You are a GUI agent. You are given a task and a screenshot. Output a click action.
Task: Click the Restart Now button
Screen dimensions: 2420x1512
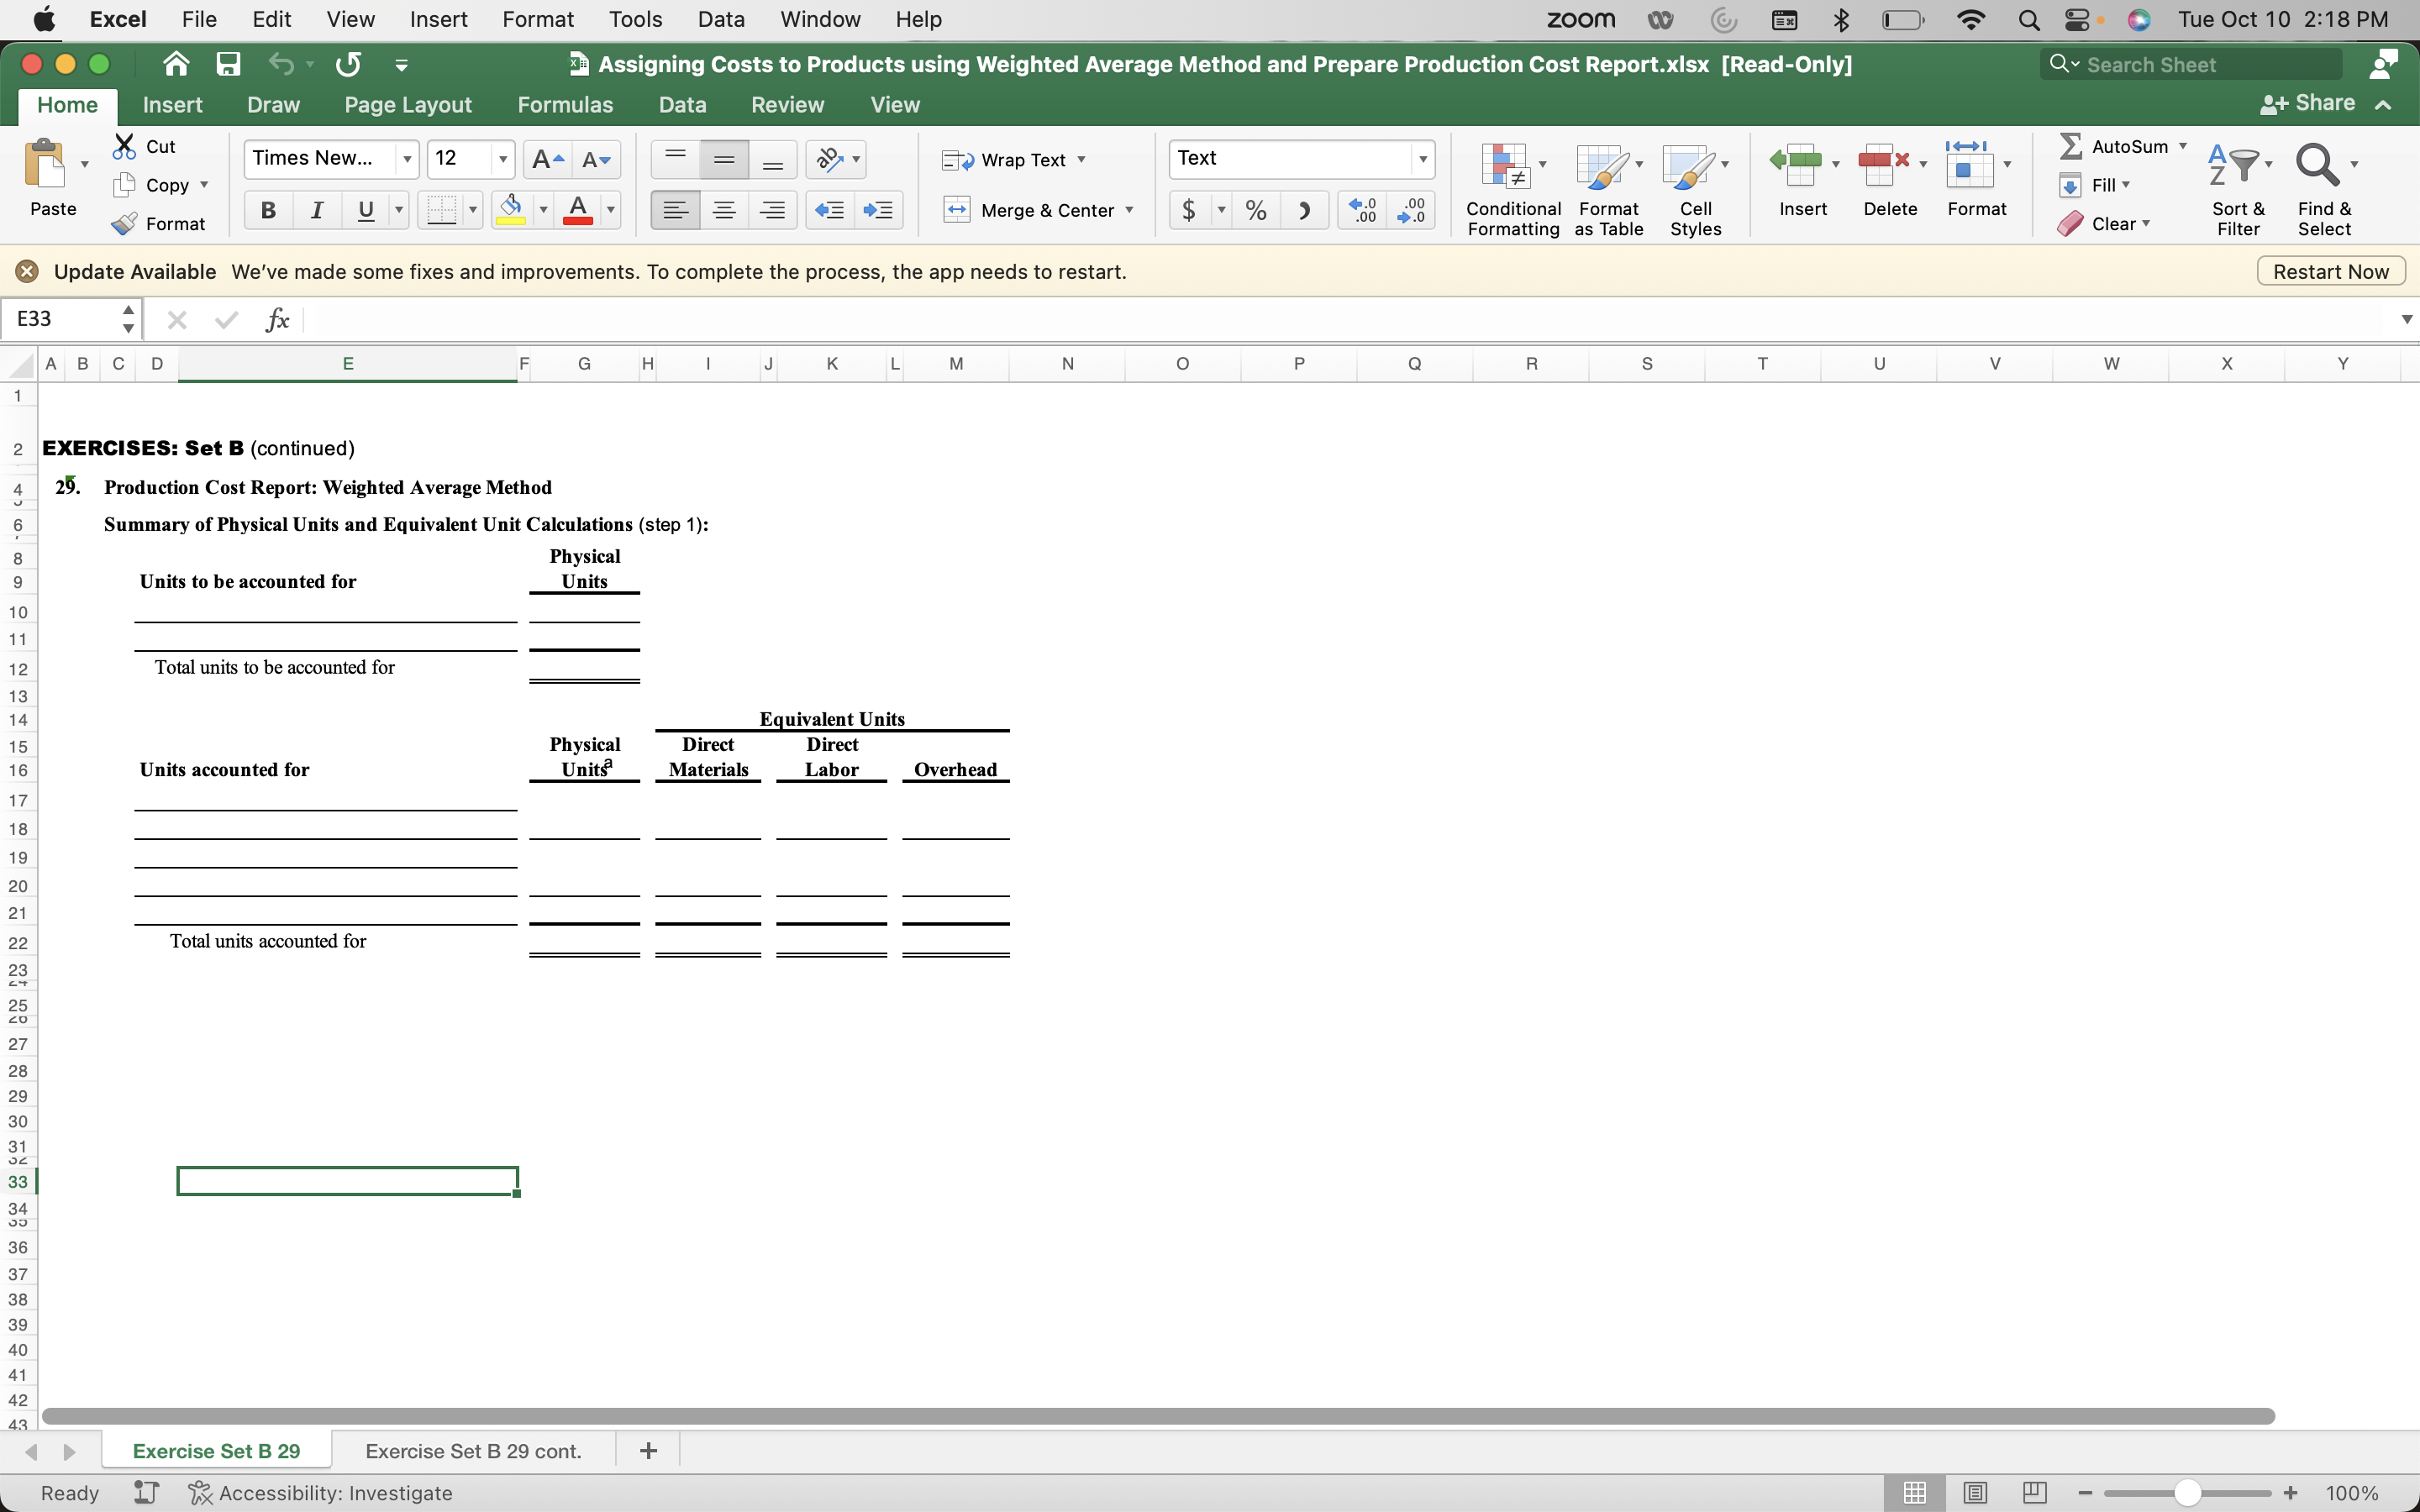point(2333,270)
